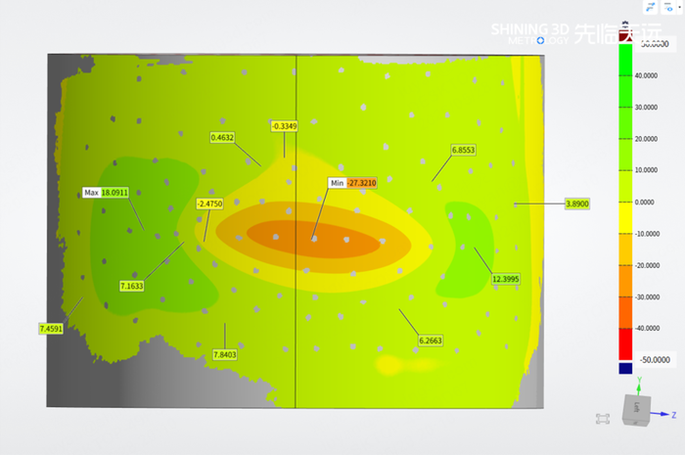Screen dimensions: 685x455
Task: Click the 20.0000 scale tick label
Action: (x=646, y=139)
